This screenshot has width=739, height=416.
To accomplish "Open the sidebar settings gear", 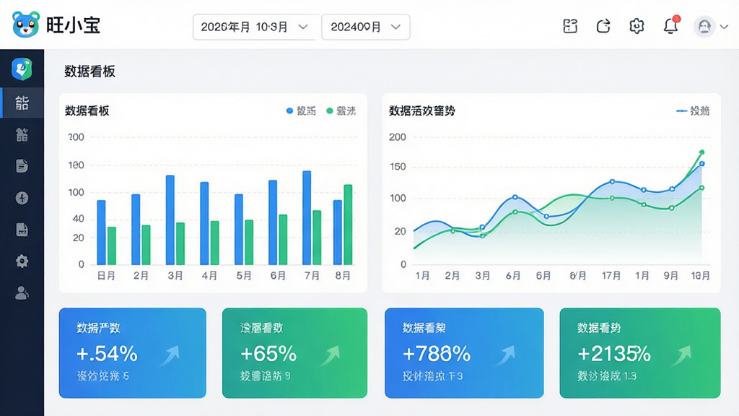I will tap(22, 261).
